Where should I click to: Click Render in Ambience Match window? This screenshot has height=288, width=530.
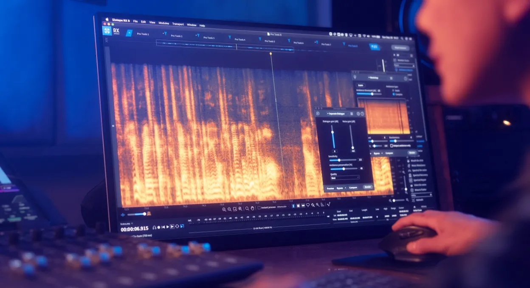[x=412, y=152]
